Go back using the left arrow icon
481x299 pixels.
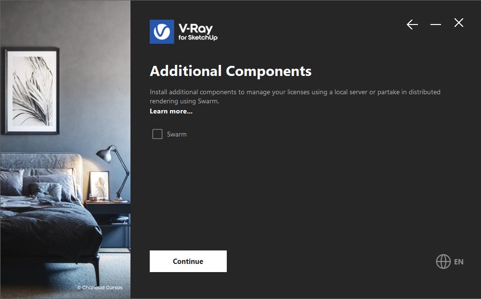pyautogui.click(x=412, y=24)
